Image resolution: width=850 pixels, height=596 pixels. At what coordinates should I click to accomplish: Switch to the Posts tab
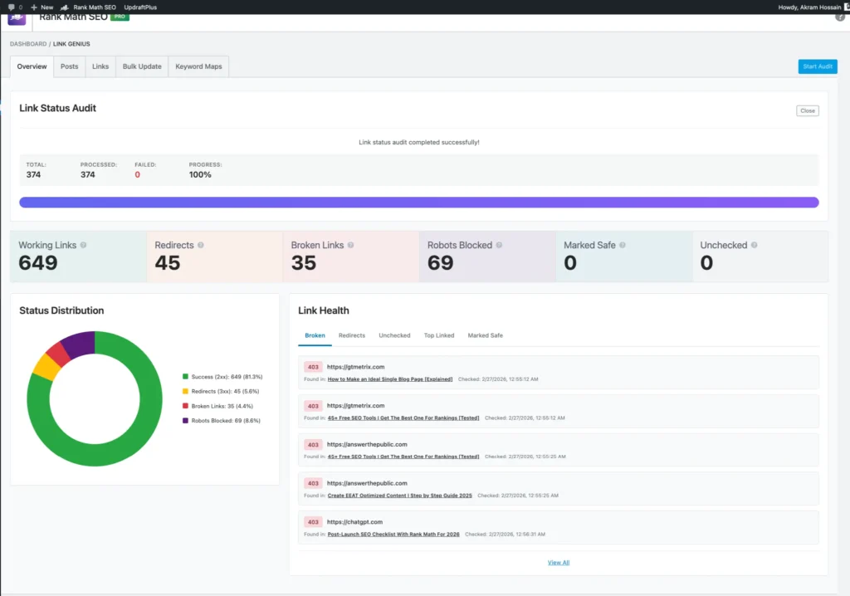69,66
